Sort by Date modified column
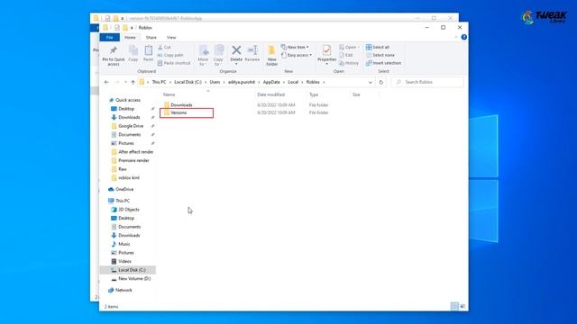 point(270,94)
